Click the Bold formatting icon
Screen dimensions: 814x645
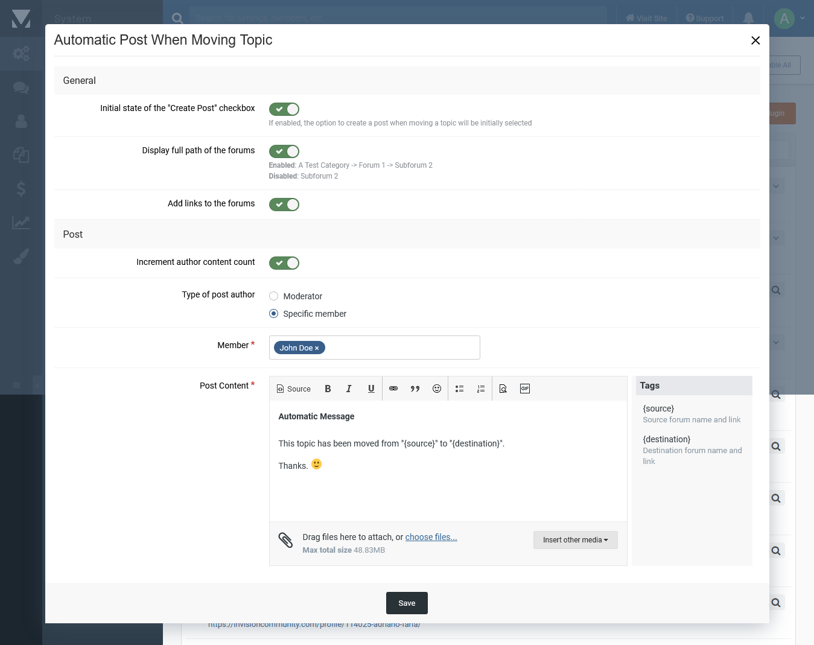(x=328, y=389)
